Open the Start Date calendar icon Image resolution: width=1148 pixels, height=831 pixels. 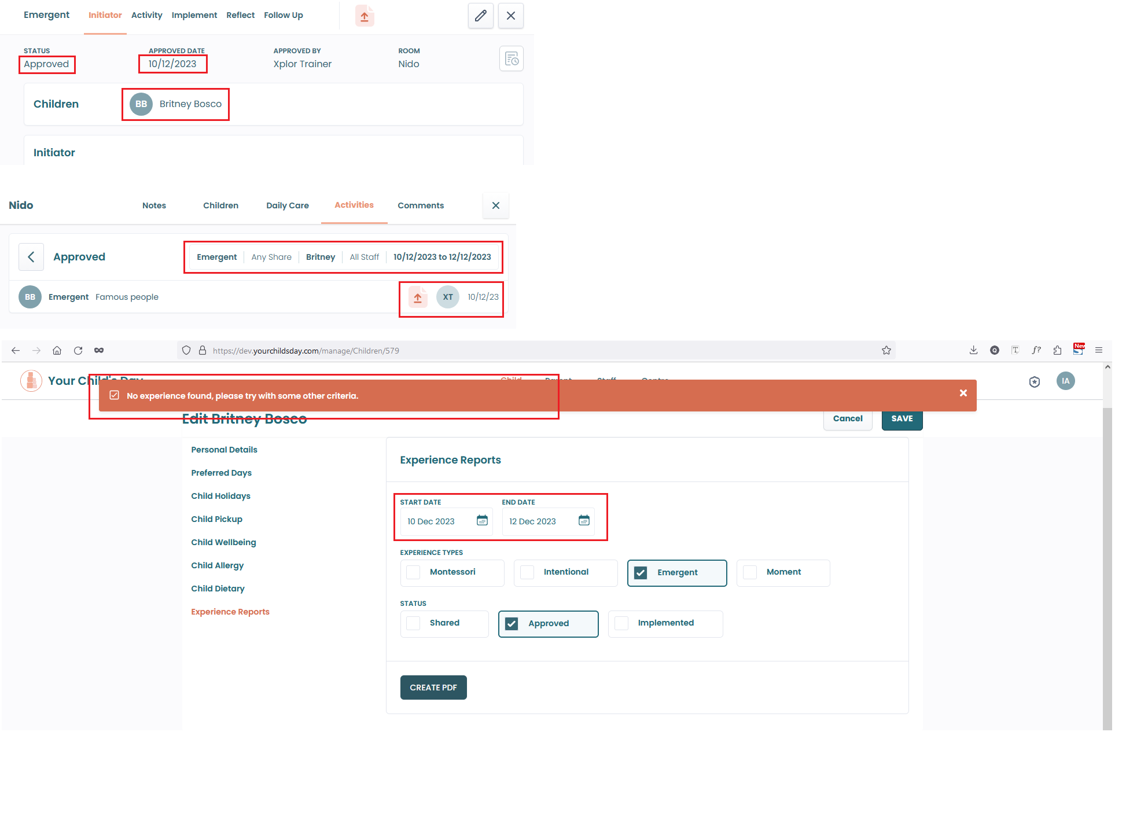482,521
